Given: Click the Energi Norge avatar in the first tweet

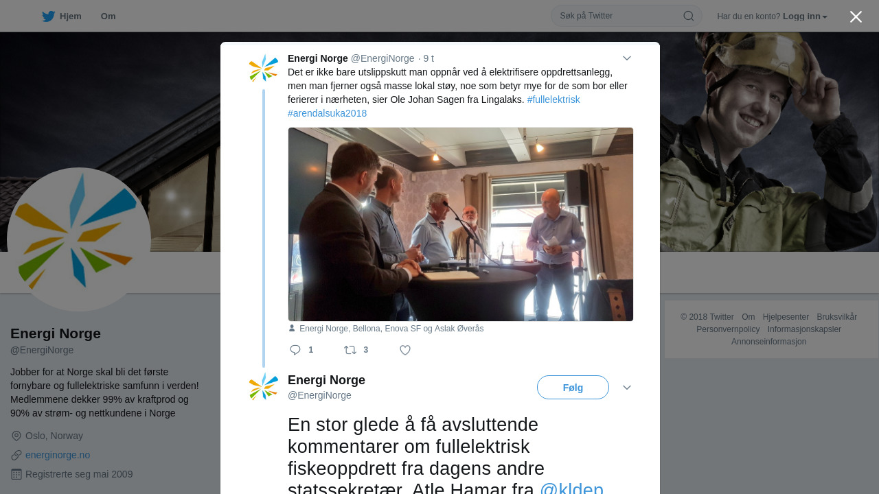Looking at the screenshot, I should [264, 69].
